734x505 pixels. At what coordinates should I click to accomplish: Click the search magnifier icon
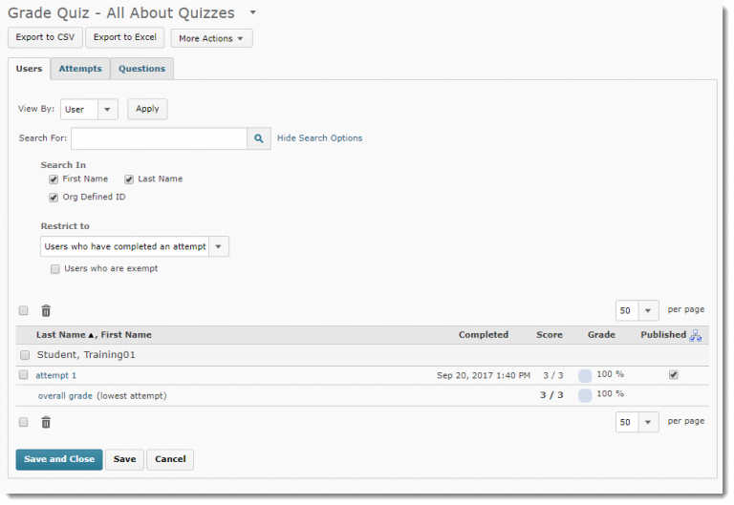[x=259, y=138]
